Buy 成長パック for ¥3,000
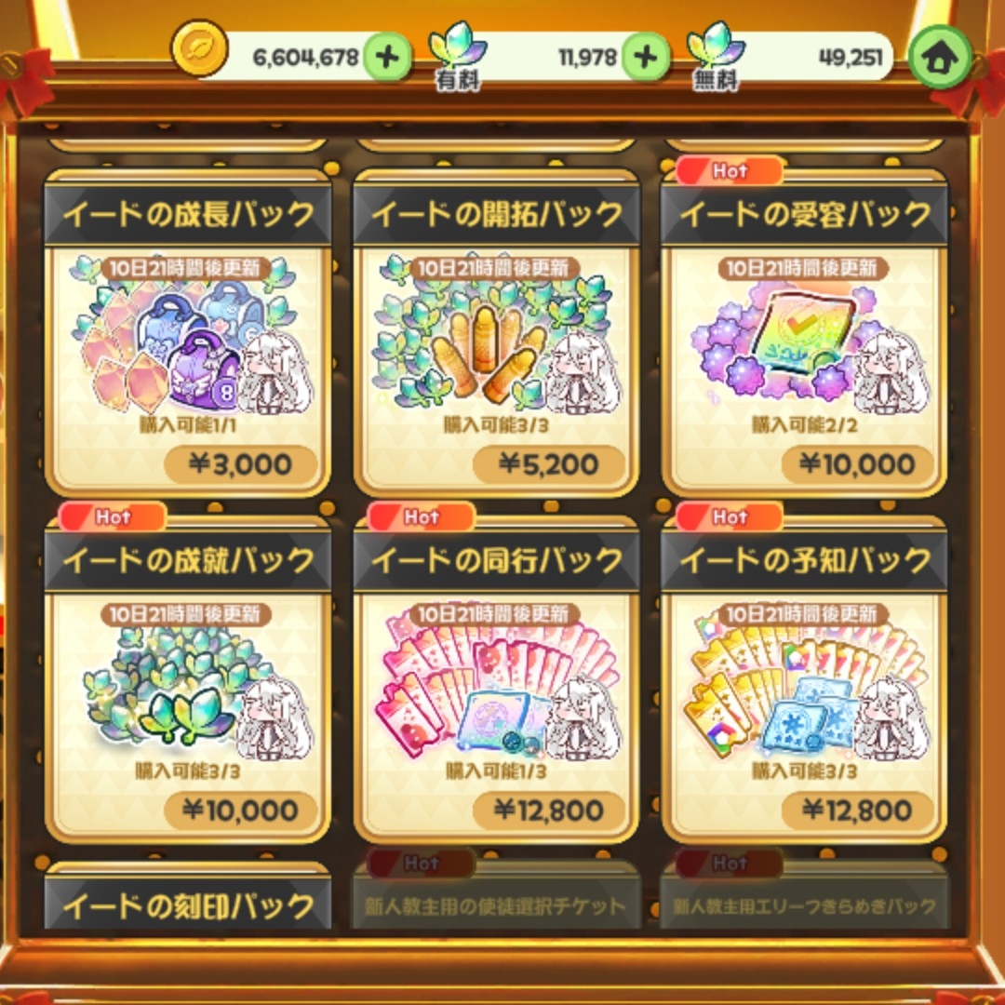Viewport: 1005px width, 1005px height. [240, 464]
